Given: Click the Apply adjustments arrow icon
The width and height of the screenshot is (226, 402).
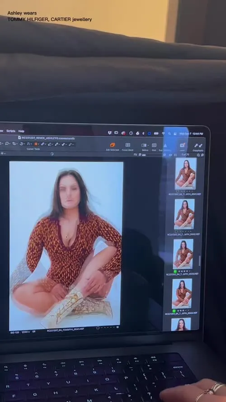Looking at the screenshot, I should click(201, 146).
